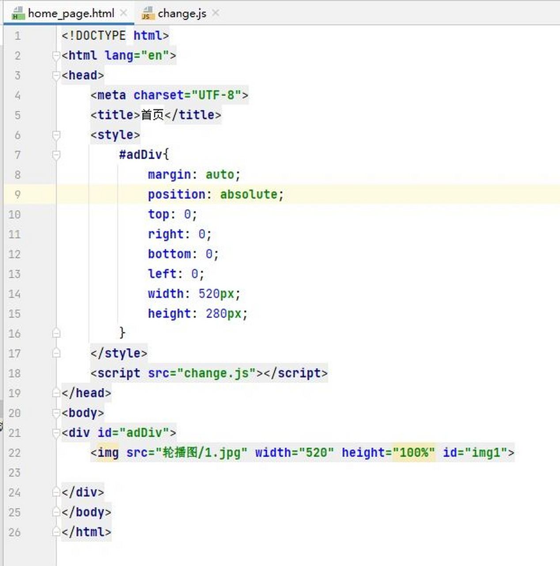Collapse the html tag fold on line 2
Screen dimensions: 560x566
tap(56, 56)
